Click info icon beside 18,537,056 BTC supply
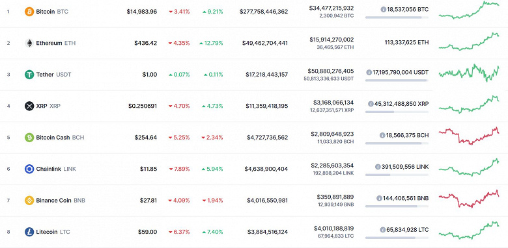This screenshot has height=248, width=508. (x=383, y=10)
